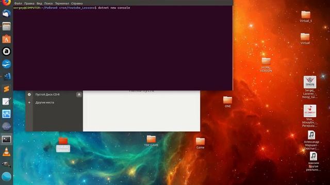Viewport: 330px width, 185px height.
Task: Open Правка menu in terminal
Action: click(29, 4)
